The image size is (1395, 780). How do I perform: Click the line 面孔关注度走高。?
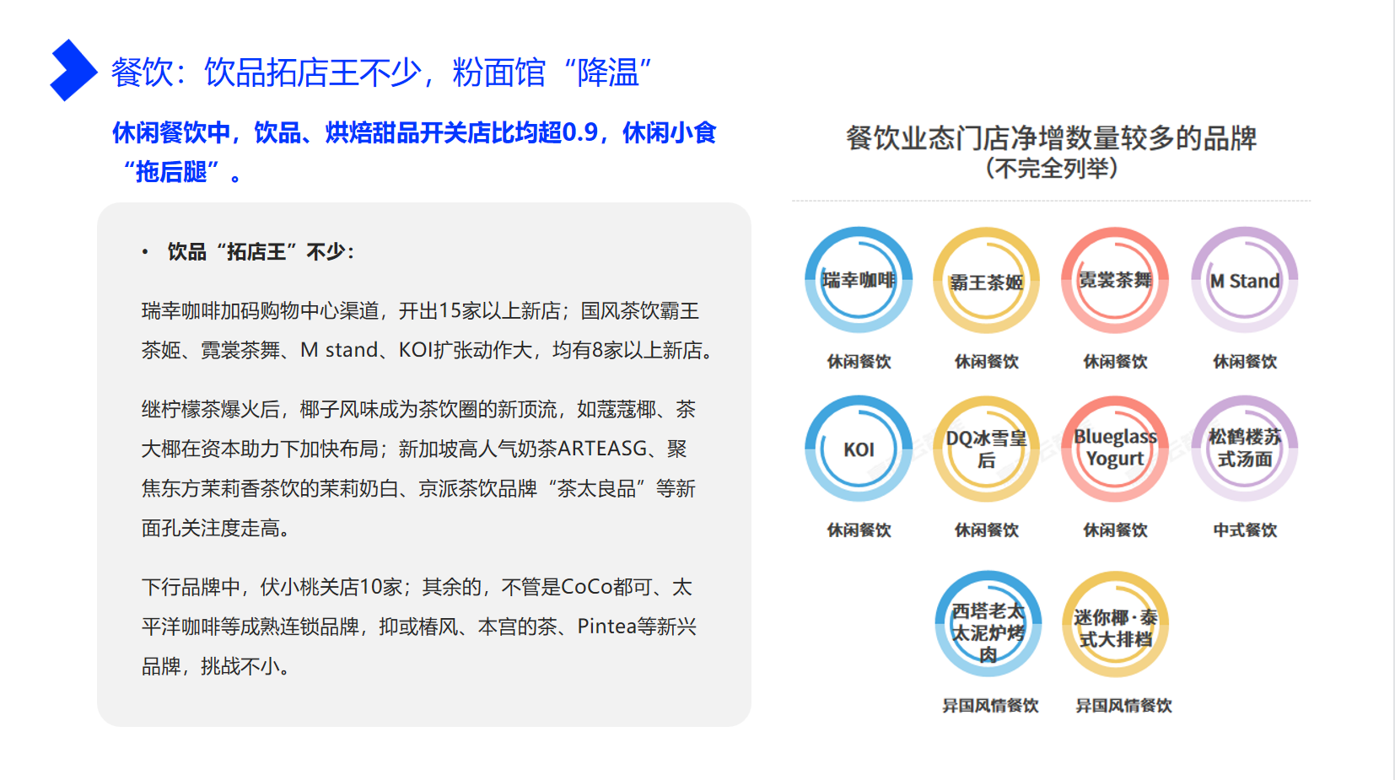(x=216, y=528)
